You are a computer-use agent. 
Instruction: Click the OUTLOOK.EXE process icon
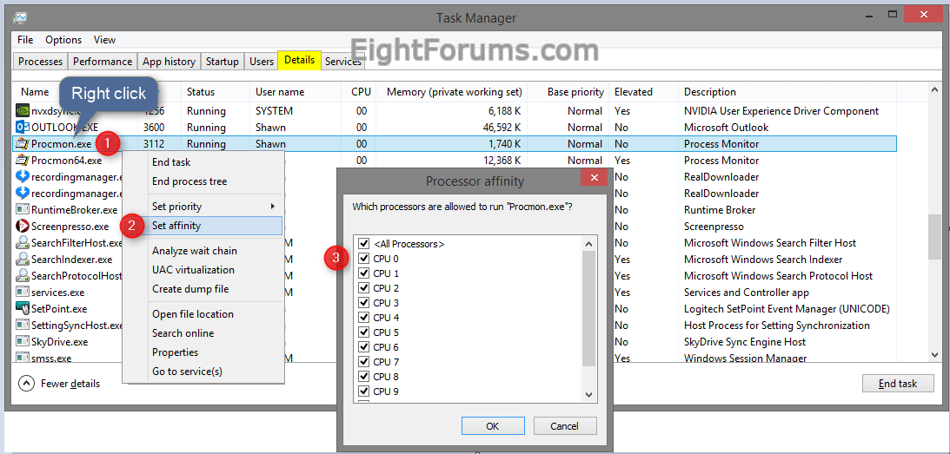point(23,128)
